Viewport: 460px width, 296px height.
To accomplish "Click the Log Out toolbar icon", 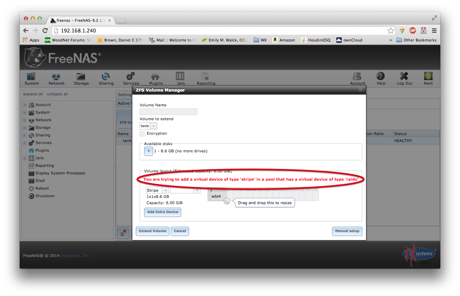I will 404,78.
